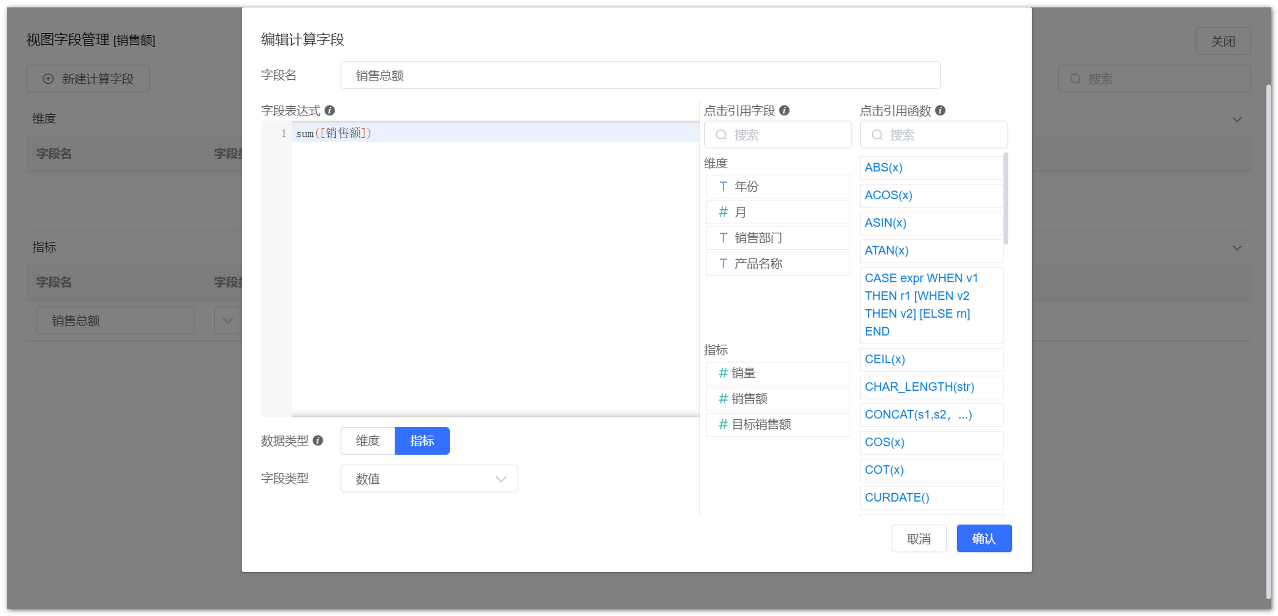Click the info icon beside 字段表达式
This screenshot has height=616, width=1278.
pyautogui.click(x=329, y=110)
